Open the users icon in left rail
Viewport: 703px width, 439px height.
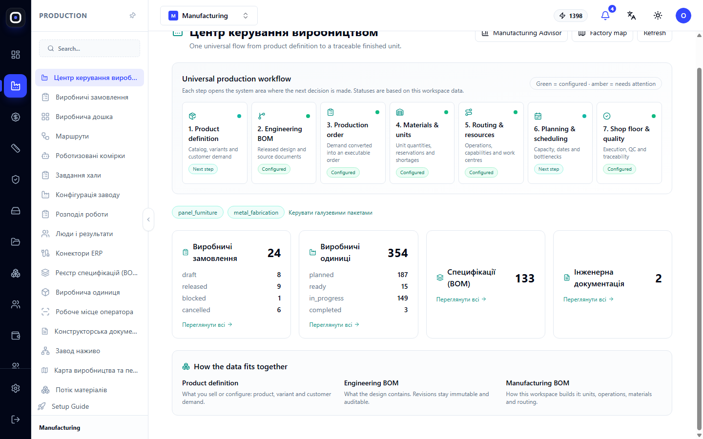click(16, 304)
